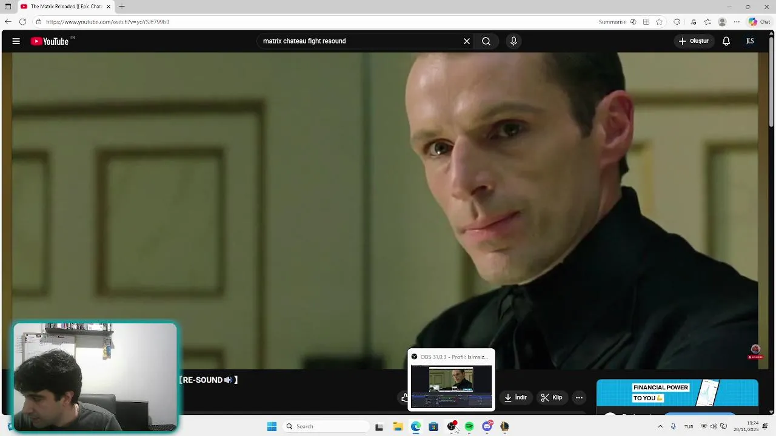Switch to Microsoft Edge on taskbar

(x=416, y=426)
